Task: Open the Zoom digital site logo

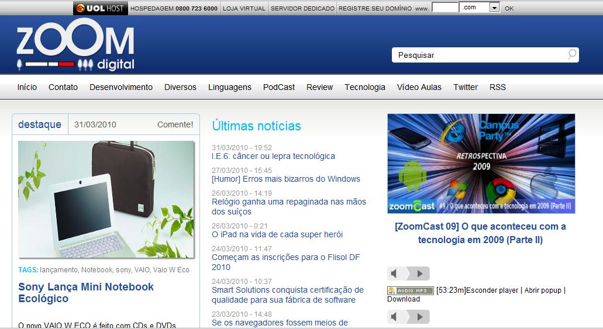Action: click(x=75, y=44)
